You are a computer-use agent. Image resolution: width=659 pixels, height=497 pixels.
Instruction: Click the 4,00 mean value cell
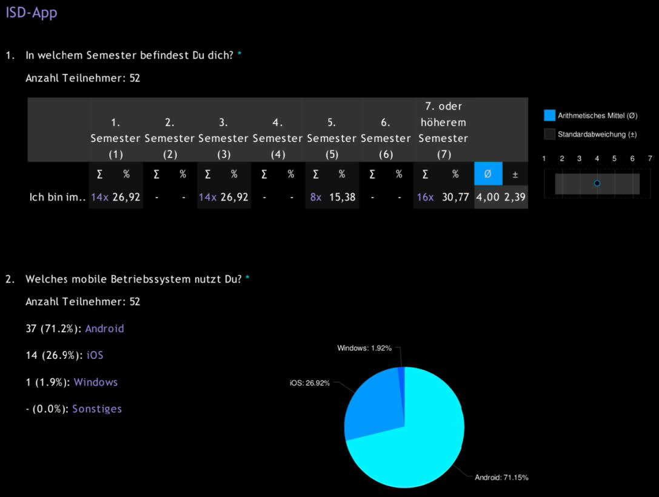pyautogui.click(x=488, y=197)
